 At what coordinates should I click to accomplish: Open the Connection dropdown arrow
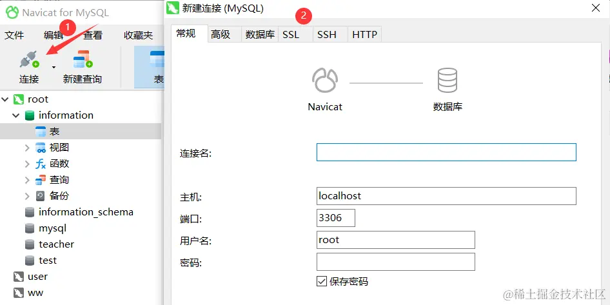54,67
